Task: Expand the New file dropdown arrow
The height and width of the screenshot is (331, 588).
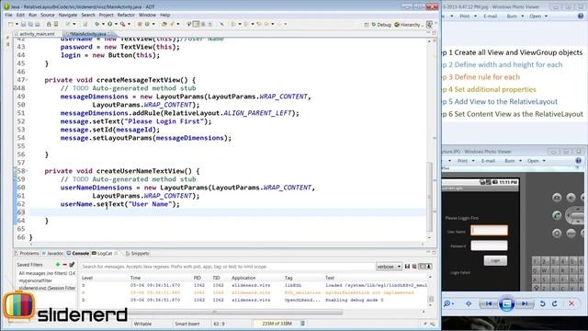Action: click(17, 24)
